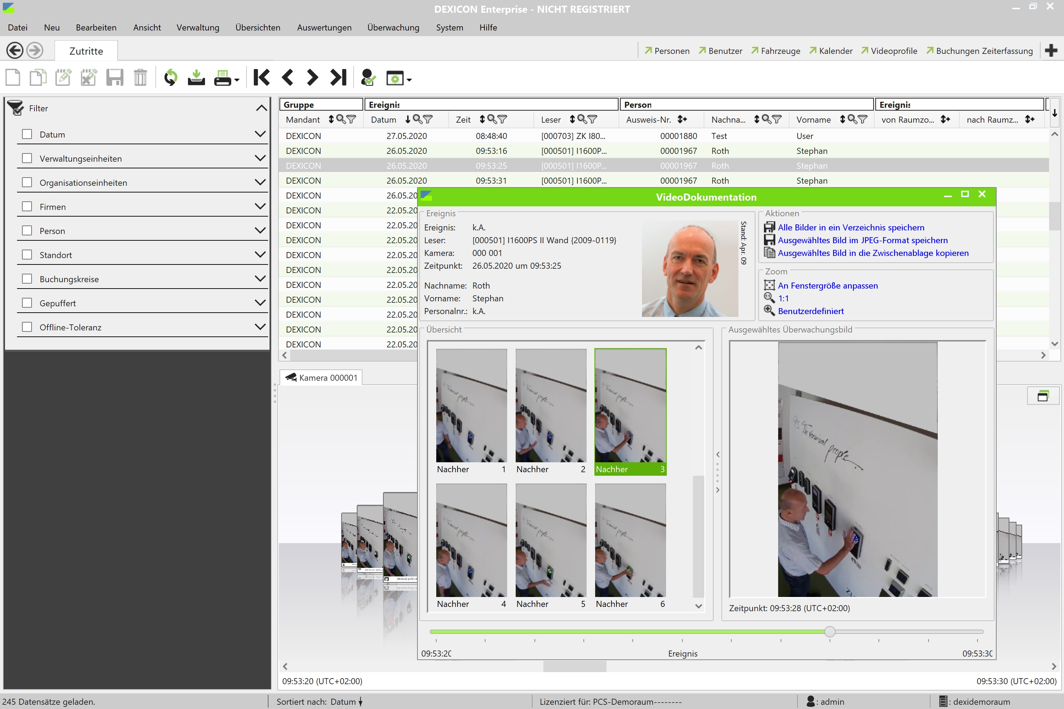Expand the Standort filter chevron
This screenshot has width=1064, height=709.
point(260,255)
